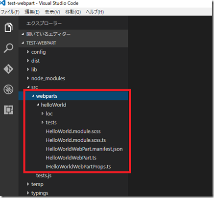Viewport: 214px width, 198px height.
Task: Select the tests folder name
Action: point(51,122)
